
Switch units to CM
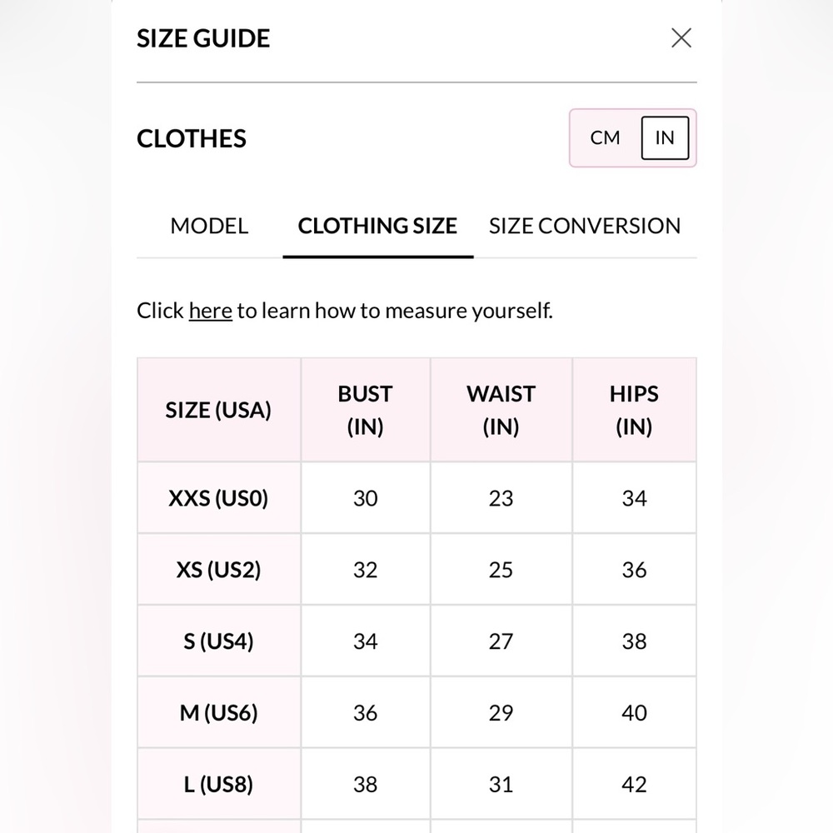coord(605,137)
